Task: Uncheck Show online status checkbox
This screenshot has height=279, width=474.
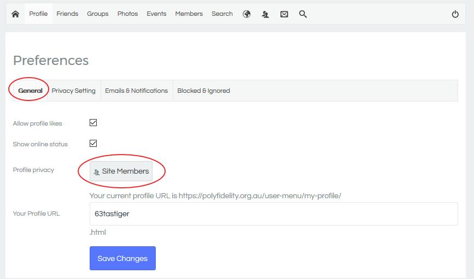Action: coord(93,143)
